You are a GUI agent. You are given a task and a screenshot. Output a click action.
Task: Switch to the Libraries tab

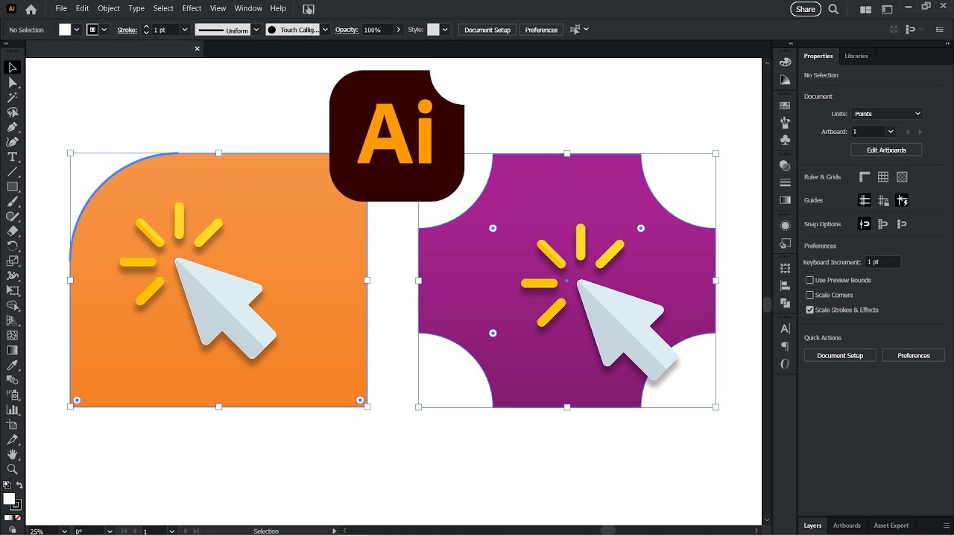pos(856,56)
